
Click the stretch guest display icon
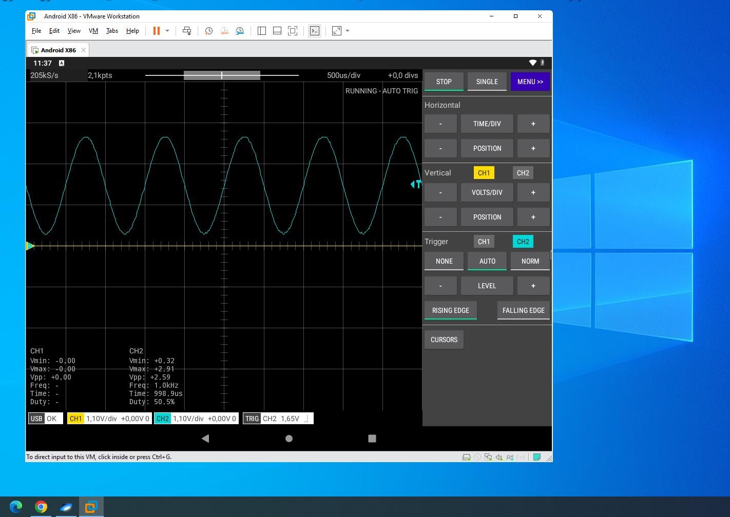point(337,31)
